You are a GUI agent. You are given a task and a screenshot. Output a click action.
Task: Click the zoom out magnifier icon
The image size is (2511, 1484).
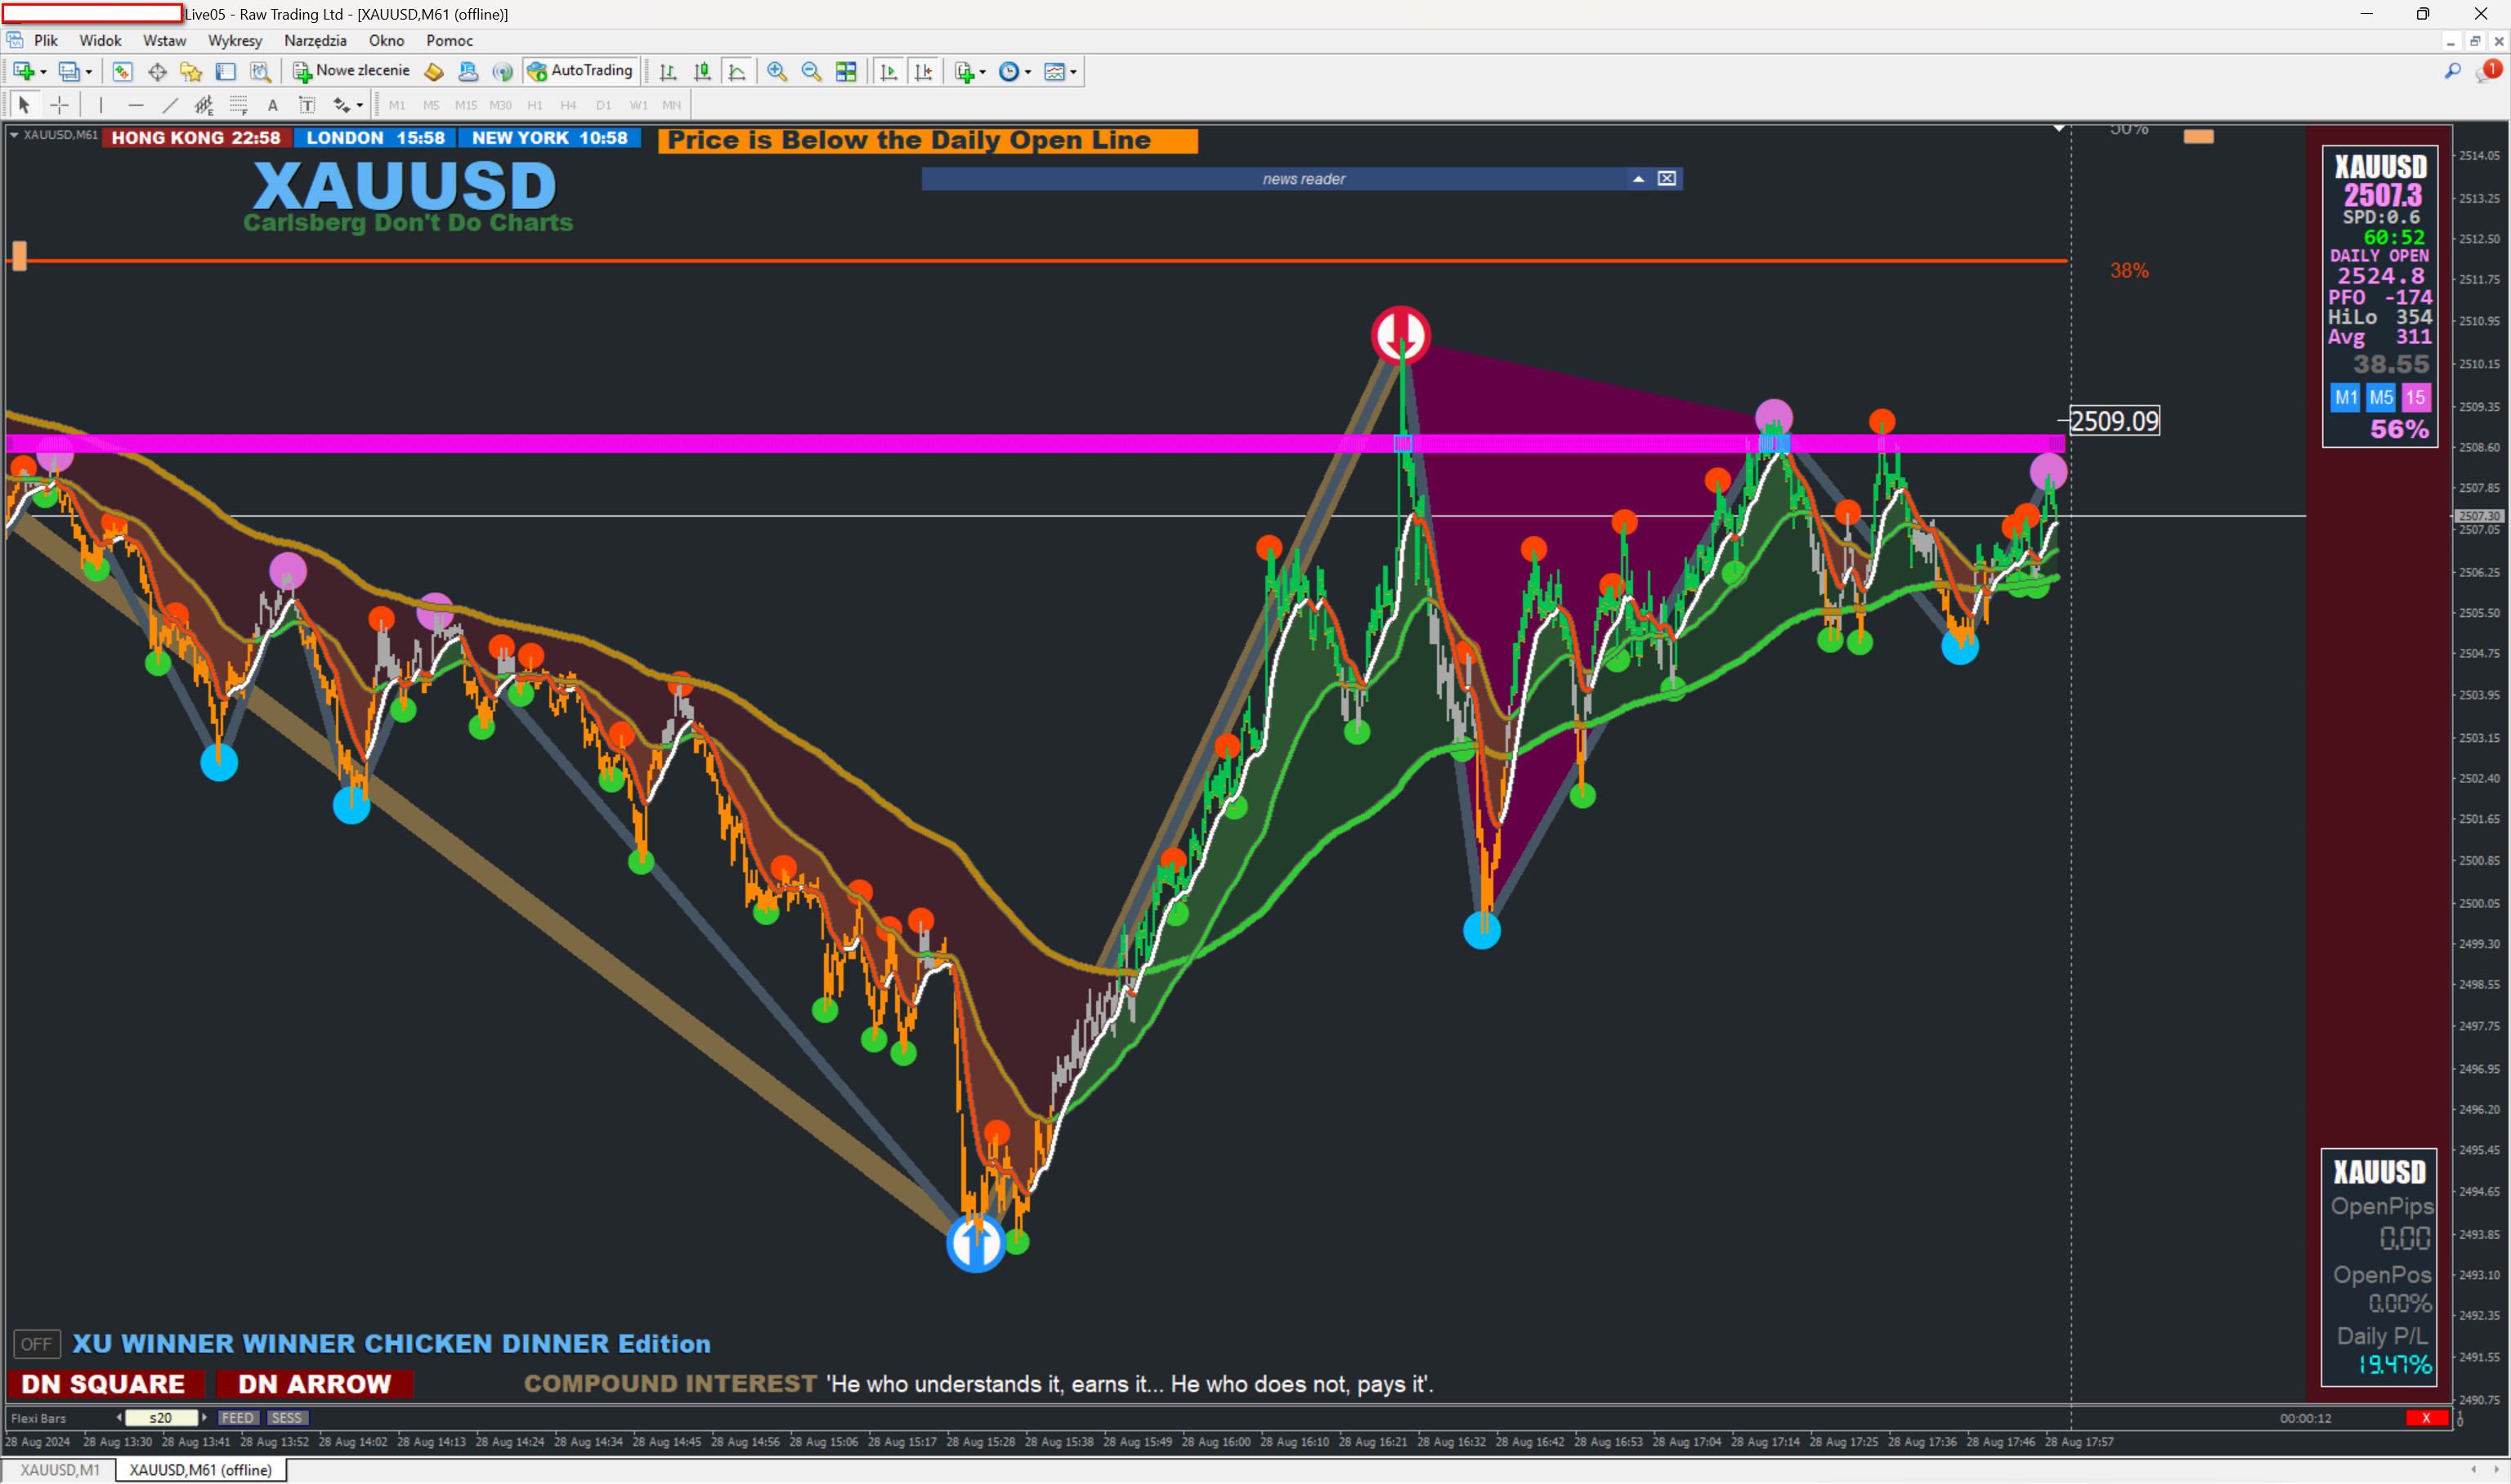(811, 71)
